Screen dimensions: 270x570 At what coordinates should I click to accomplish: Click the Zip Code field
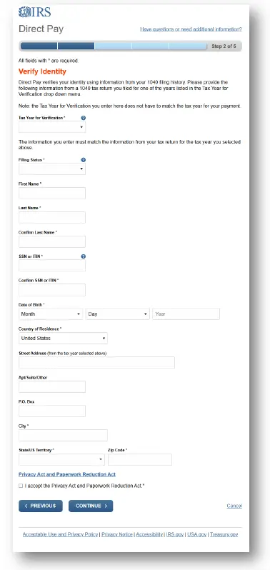tap(140, 460)
